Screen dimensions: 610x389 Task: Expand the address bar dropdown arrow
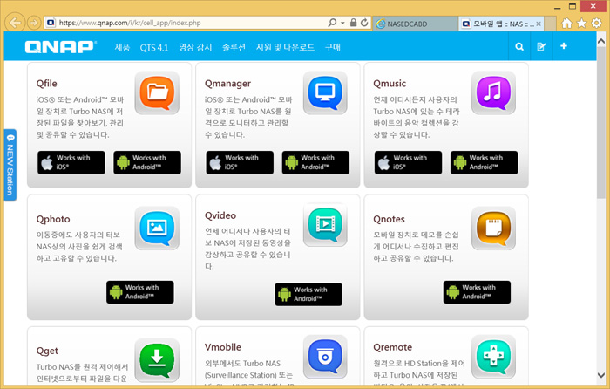click(x=342, y=23)
